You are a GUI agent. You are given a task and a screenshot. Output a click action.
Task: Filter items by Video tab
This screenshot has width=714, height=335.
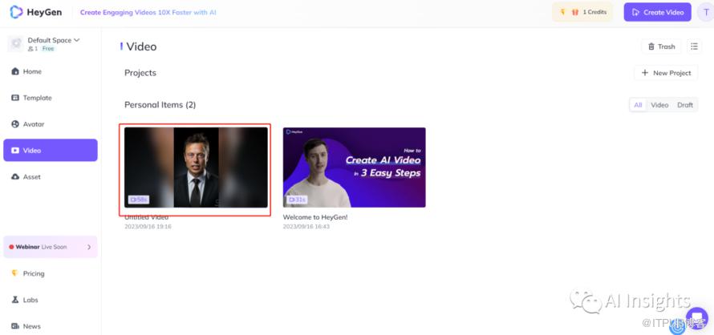[659, 105]
